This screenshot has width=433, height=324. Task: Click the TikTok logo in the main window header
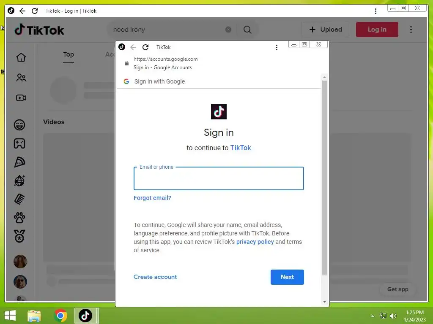pos(39,30)
